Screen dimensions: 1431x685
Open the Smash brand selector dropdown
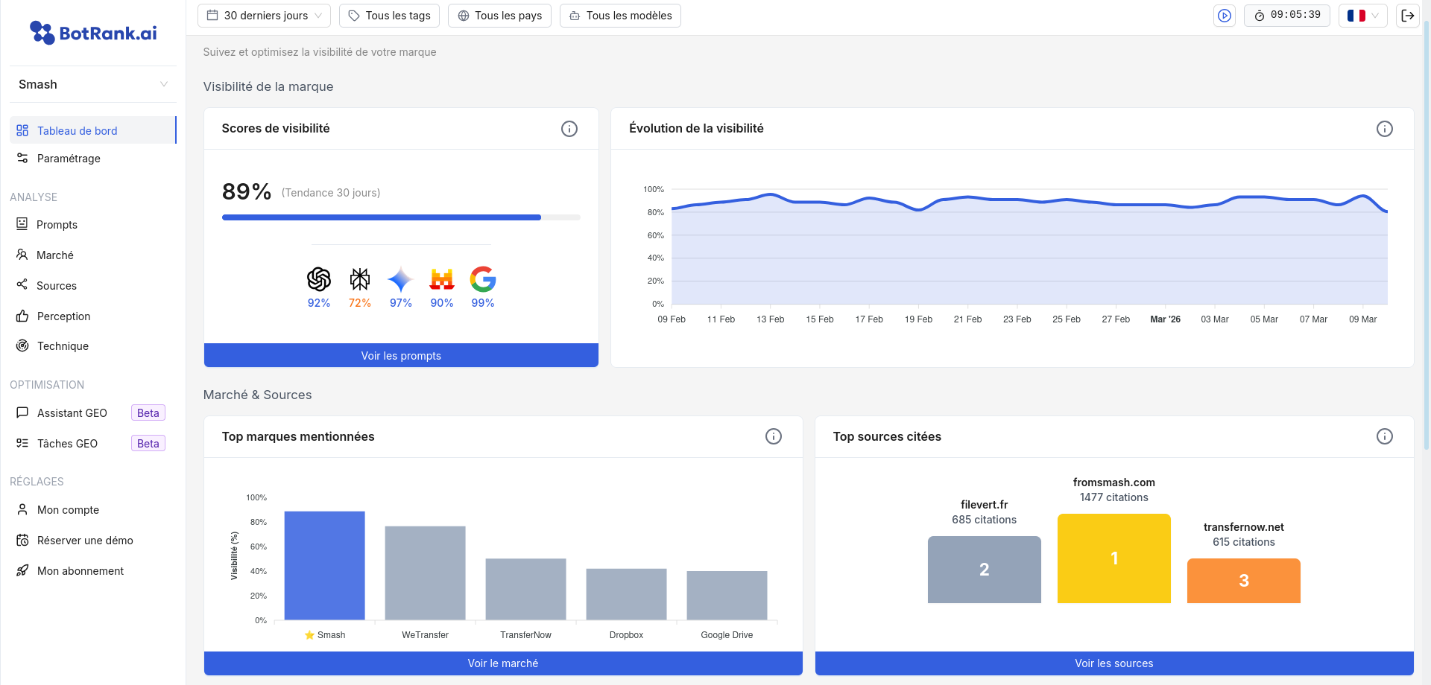pyautogui.click(x=93, y=84)
